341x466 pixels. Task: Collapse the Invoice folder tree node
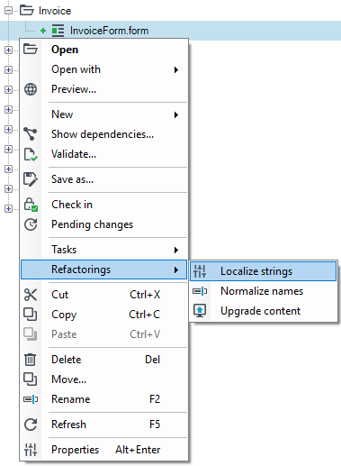pos(8,11)
